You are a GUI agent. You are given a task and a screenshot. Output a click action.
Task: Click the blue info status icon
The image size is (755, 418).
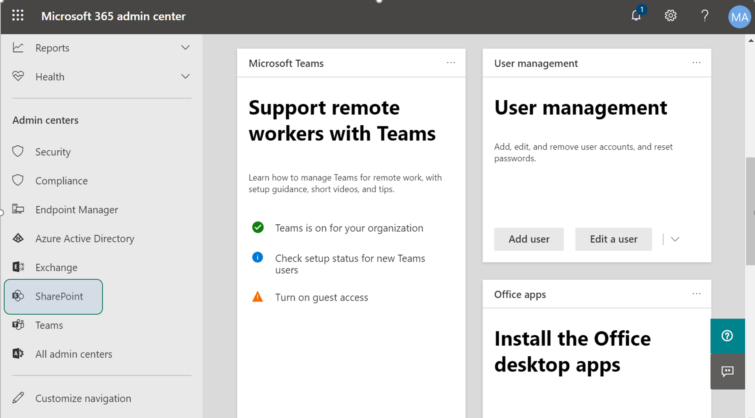[x=258, y=257]
